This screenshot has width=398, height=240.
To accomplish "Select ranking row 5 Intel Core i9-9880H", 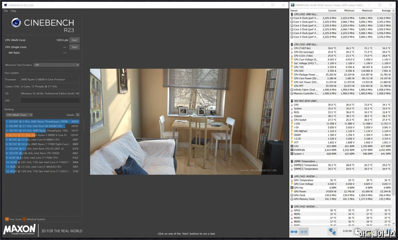I will tap(42, 139).
